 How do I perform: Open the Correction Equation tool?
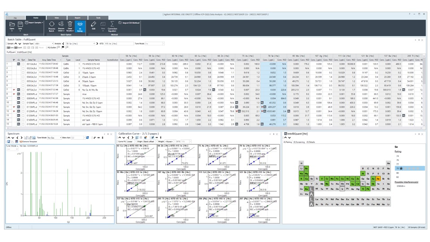112,26
